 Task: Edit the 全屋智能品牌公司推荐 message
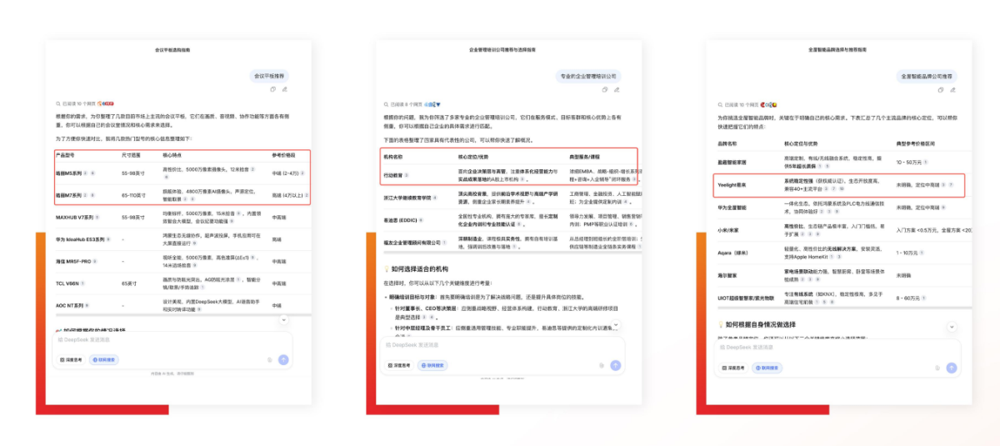pos(952,90)
